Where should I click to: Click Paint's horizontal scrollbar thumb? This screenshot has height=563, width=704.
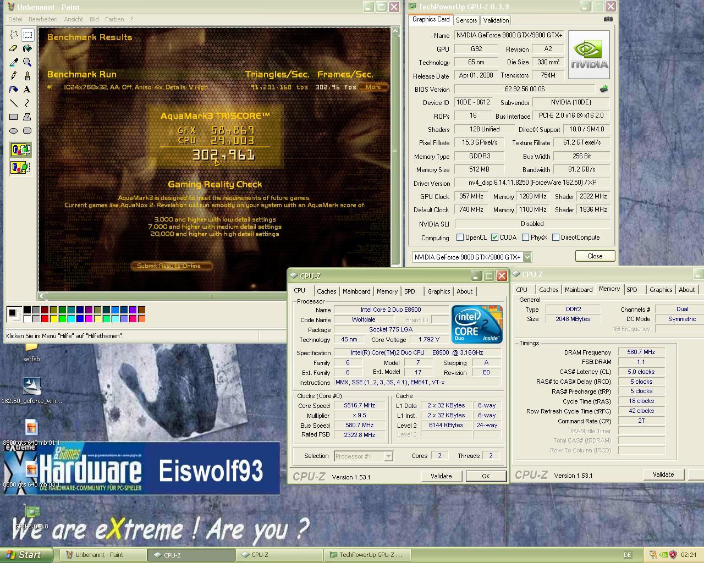coord(213,296)
